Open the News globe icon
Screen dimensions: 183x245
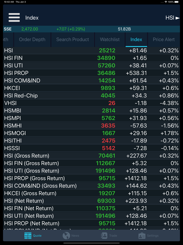[x=66, y=236]
